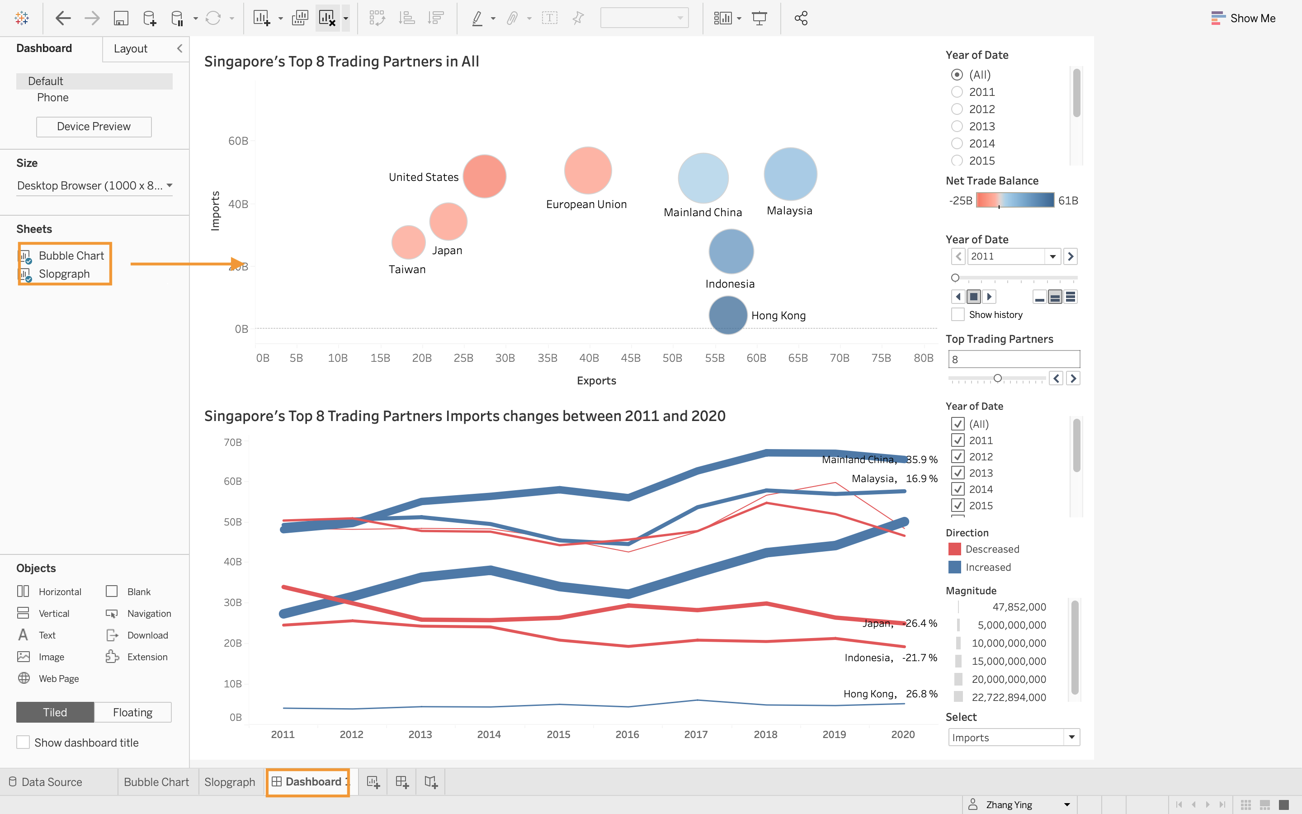
Task: Open the Slopegraph sheet tab
Action: tap(229, 782)
